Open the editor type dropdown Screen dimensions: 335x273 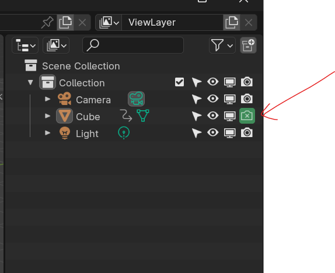(x=25, y=45)
